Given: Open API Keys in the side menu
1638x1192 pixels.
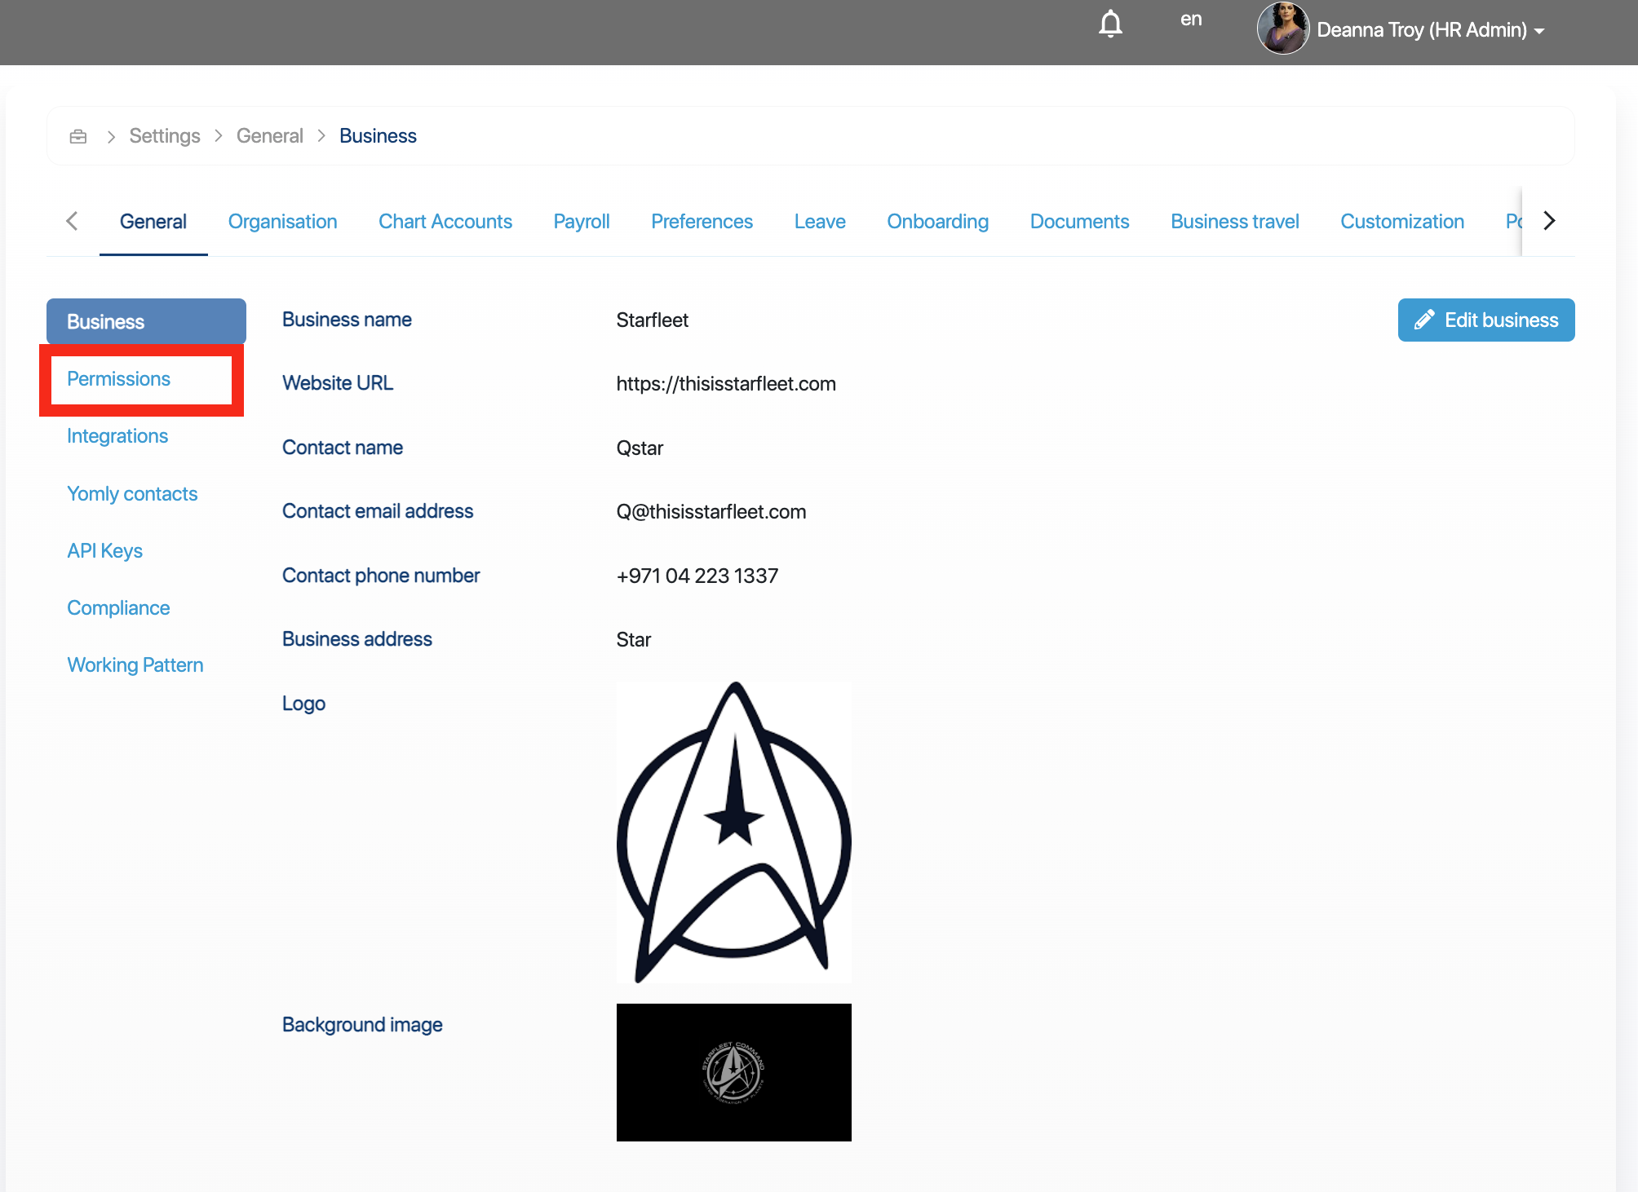Looking at the screenshot, I should (x=105, y=551).
